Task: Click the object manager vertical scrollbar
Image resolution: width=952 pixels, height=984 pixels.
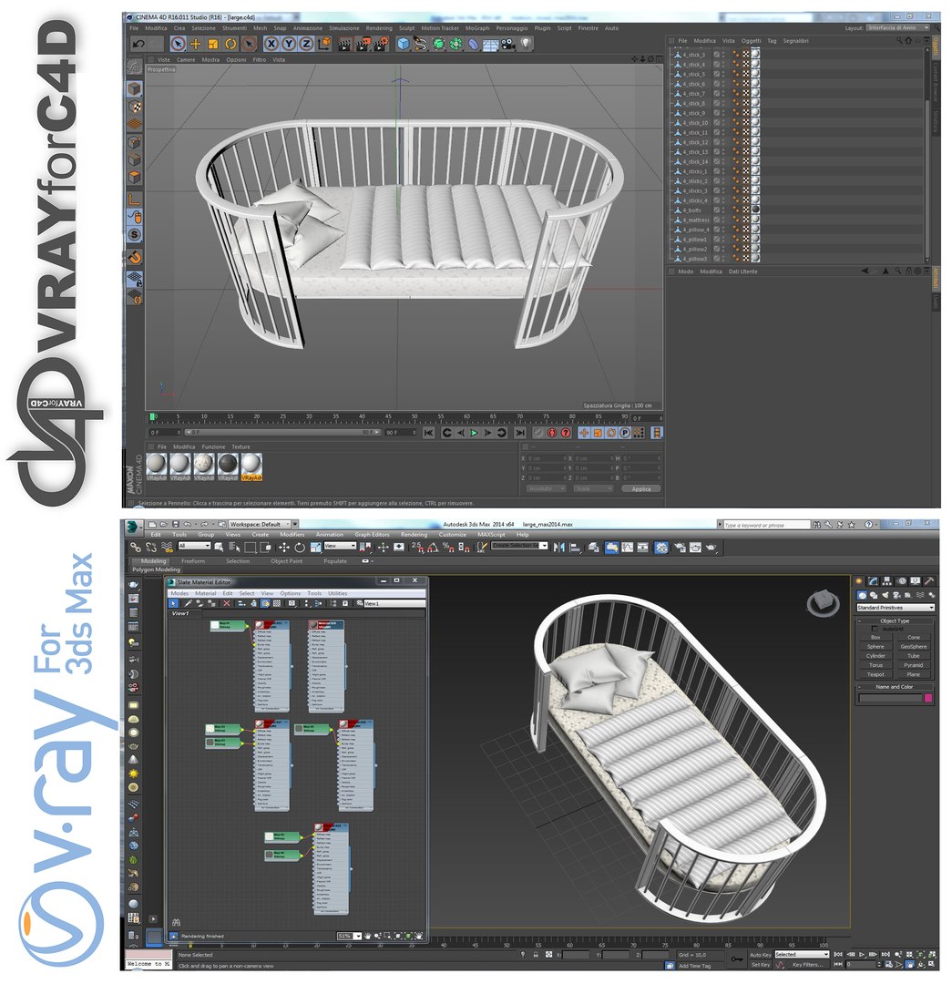Action: (x=927, y=179)
